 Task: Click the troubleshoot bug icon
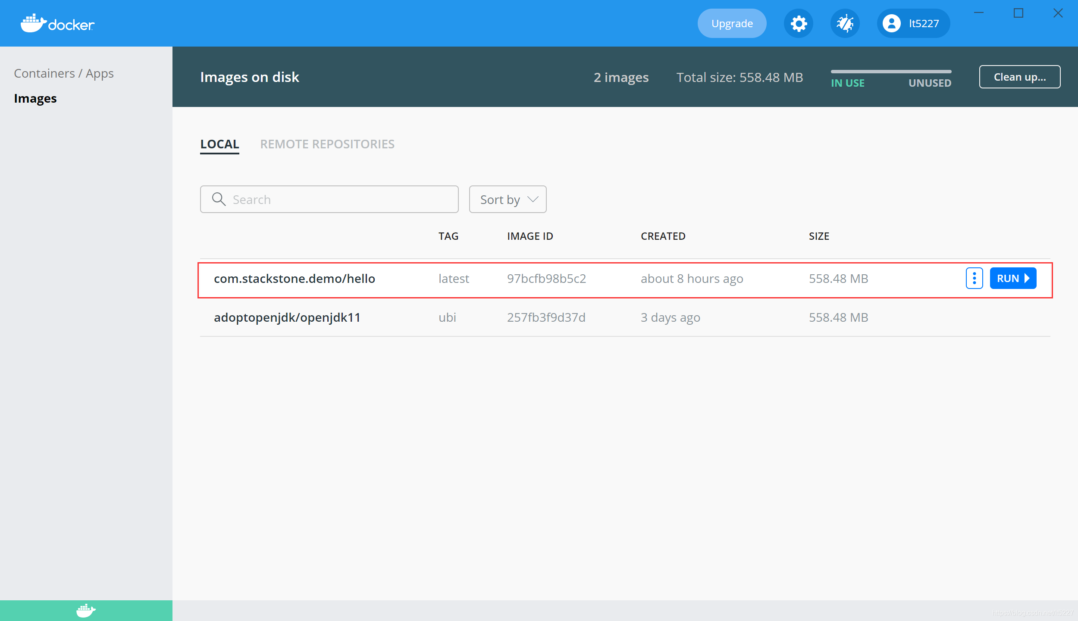(845, 23)
